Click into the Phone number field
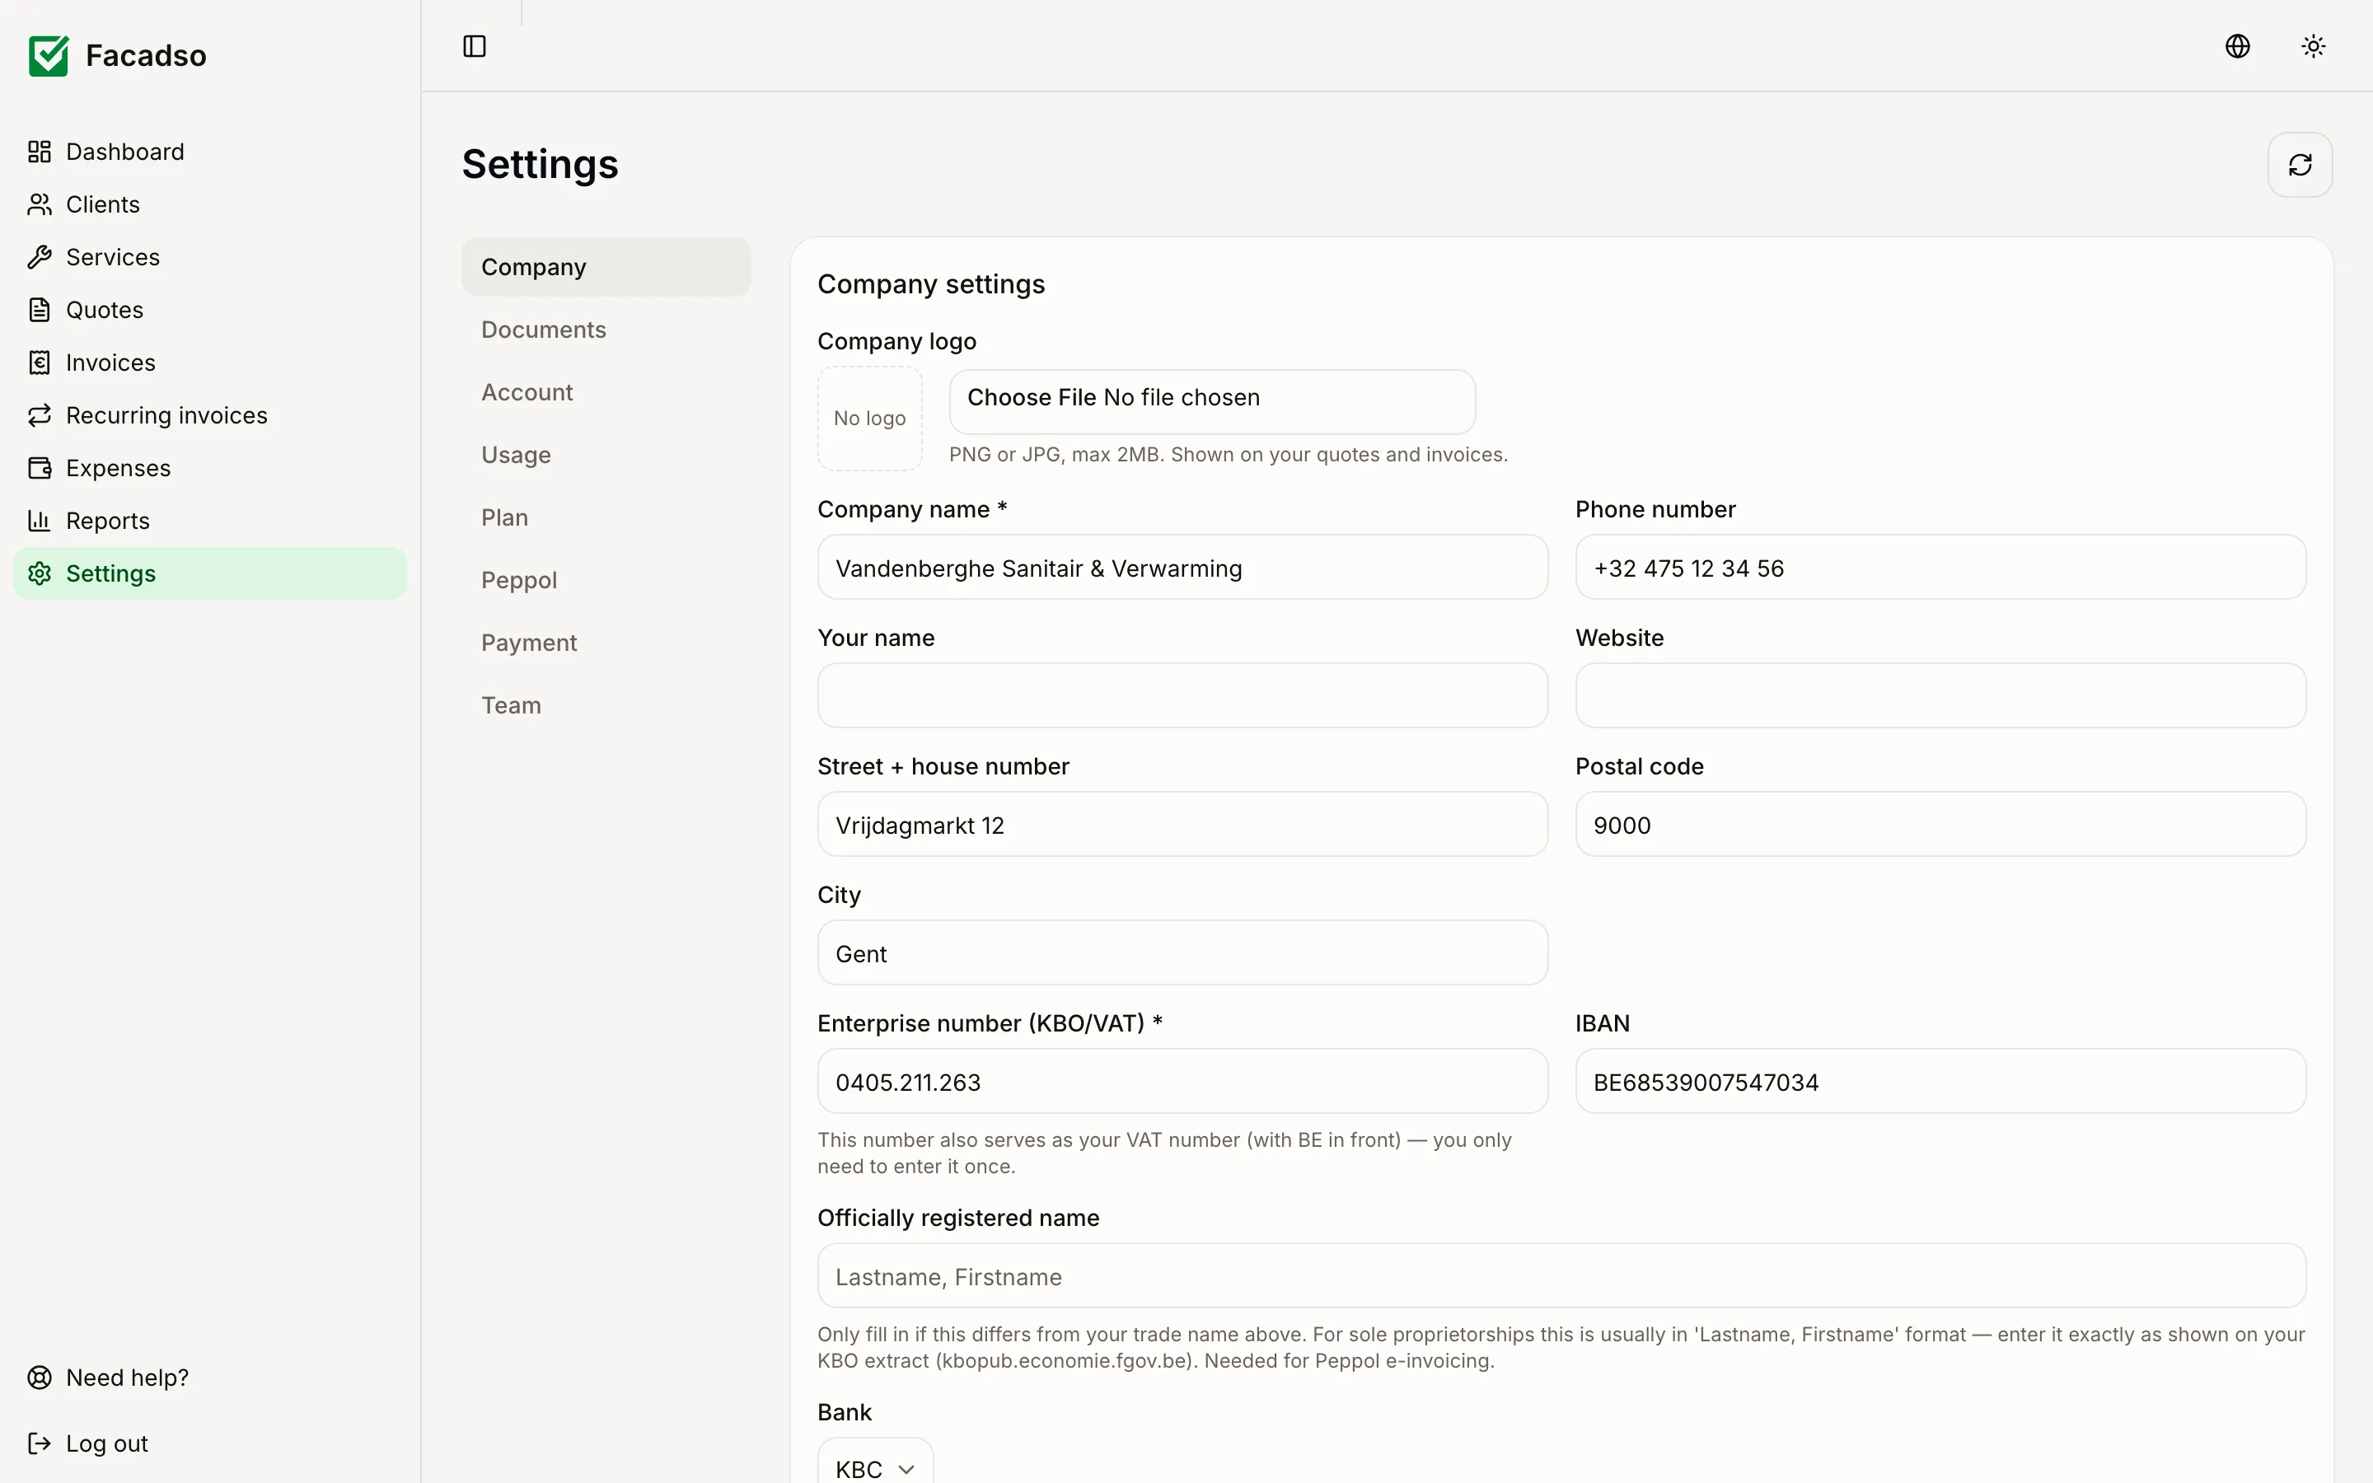 tap(1940, 568)
